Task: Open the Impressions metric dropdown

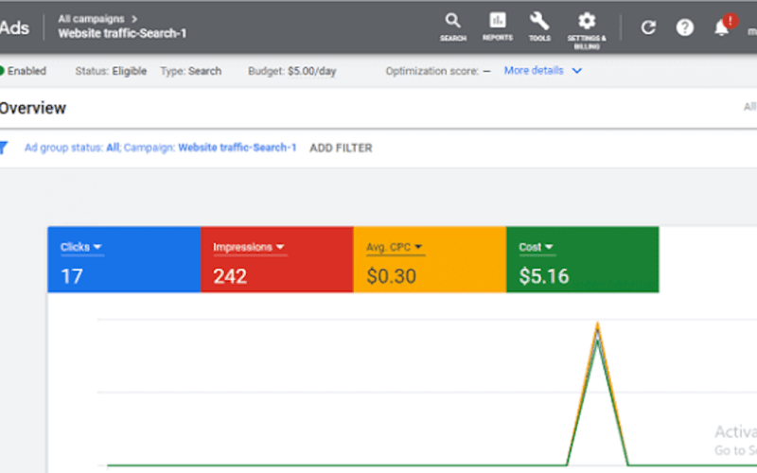Action: coord(249,247)
